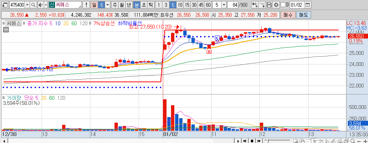Screen dimensions: 368x143
Task: Click the 매도 sell button
Action: (x=304, y=15)
